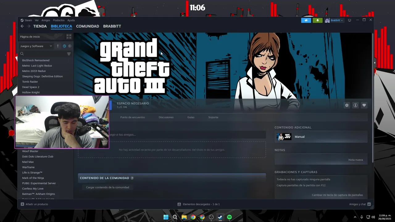
Task: Open the Windows Start menu
Action: coord(166,217)
